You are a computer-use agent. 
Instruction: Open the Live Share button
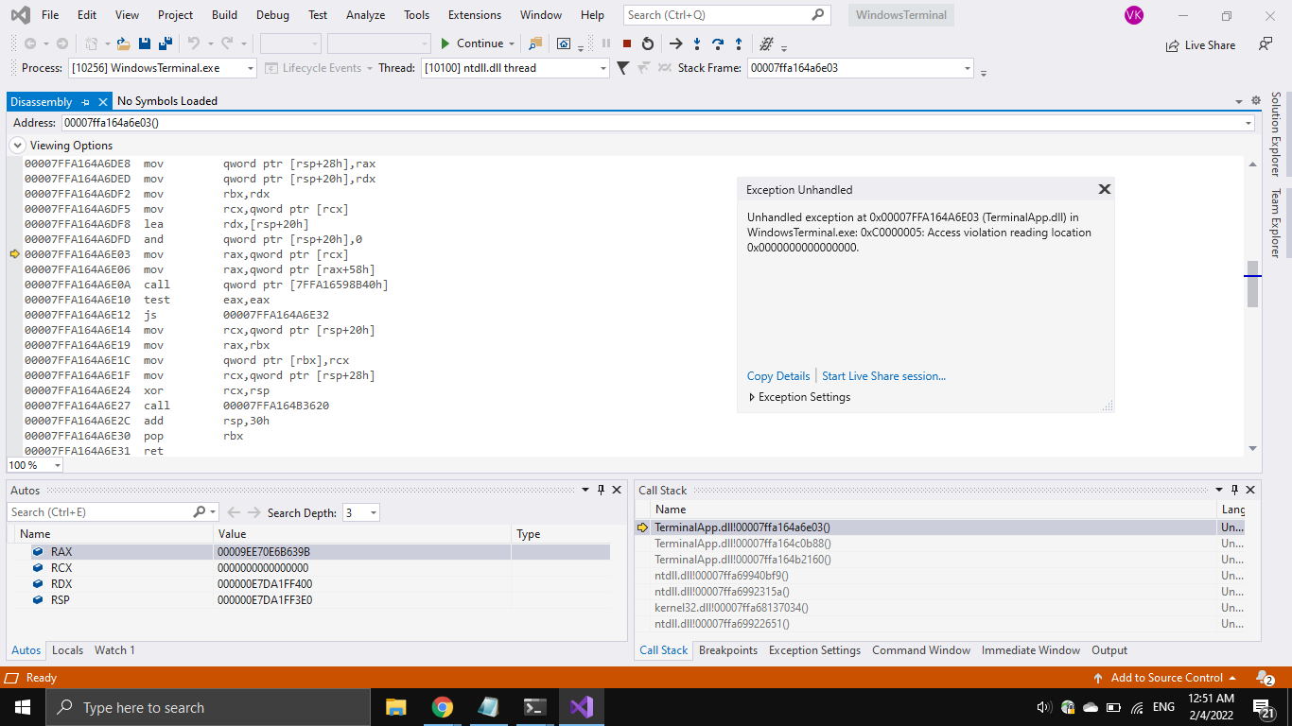coord(1201,44)
